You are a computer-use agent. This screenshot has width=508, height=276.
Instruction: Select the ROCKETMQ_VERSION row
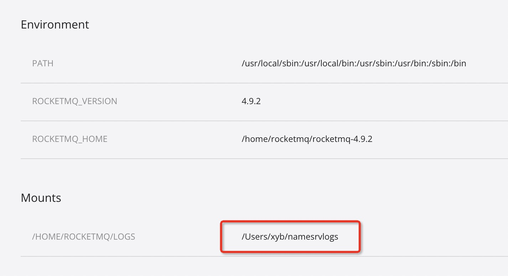tap(249, 101)
